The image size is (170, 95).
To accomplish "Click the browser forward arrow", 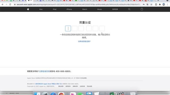I will coord(6,4).
